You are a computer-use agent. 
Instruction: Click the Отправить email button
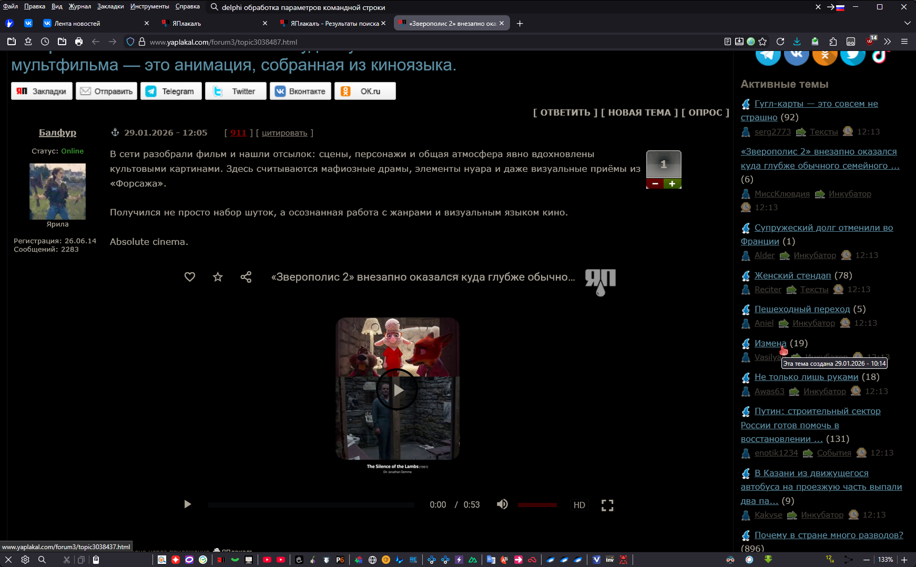[106, 91]
